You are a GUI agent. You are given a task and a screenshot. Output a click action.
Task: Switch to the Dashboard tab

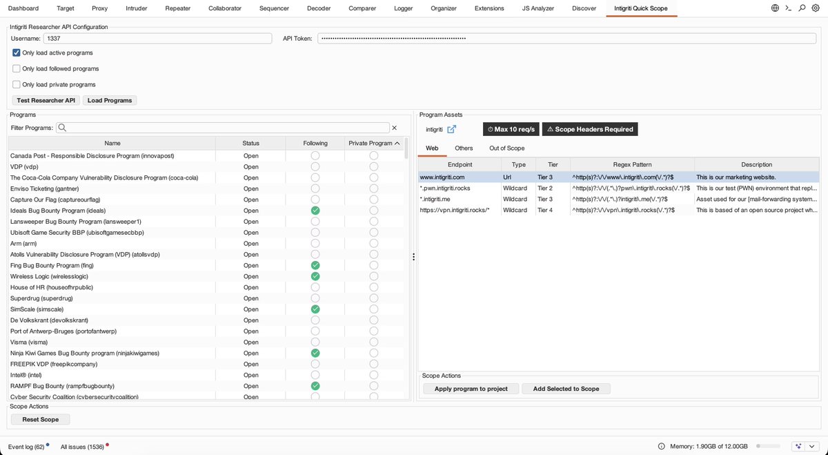(23, 8)
